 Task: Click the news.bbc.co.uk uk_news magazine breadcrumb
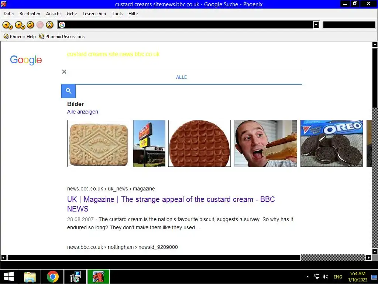(x=111, y=189)
